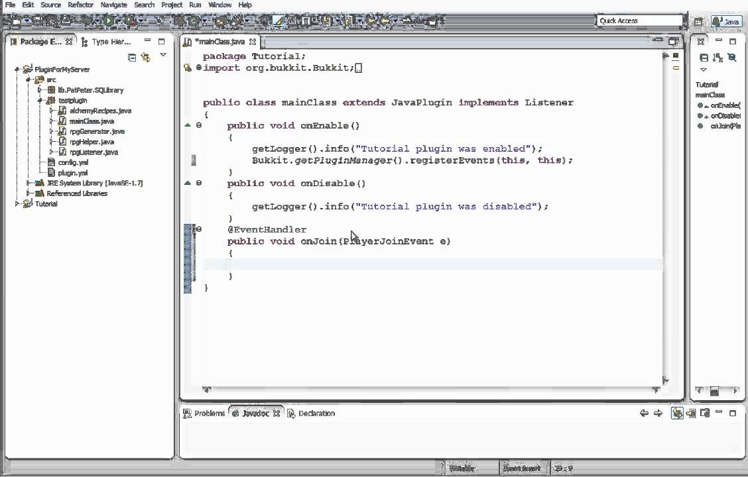Image resolution: width=748 pixels, height=477 pixels.
Task: Collapse the testplugin package
Action: click(40, 101)
